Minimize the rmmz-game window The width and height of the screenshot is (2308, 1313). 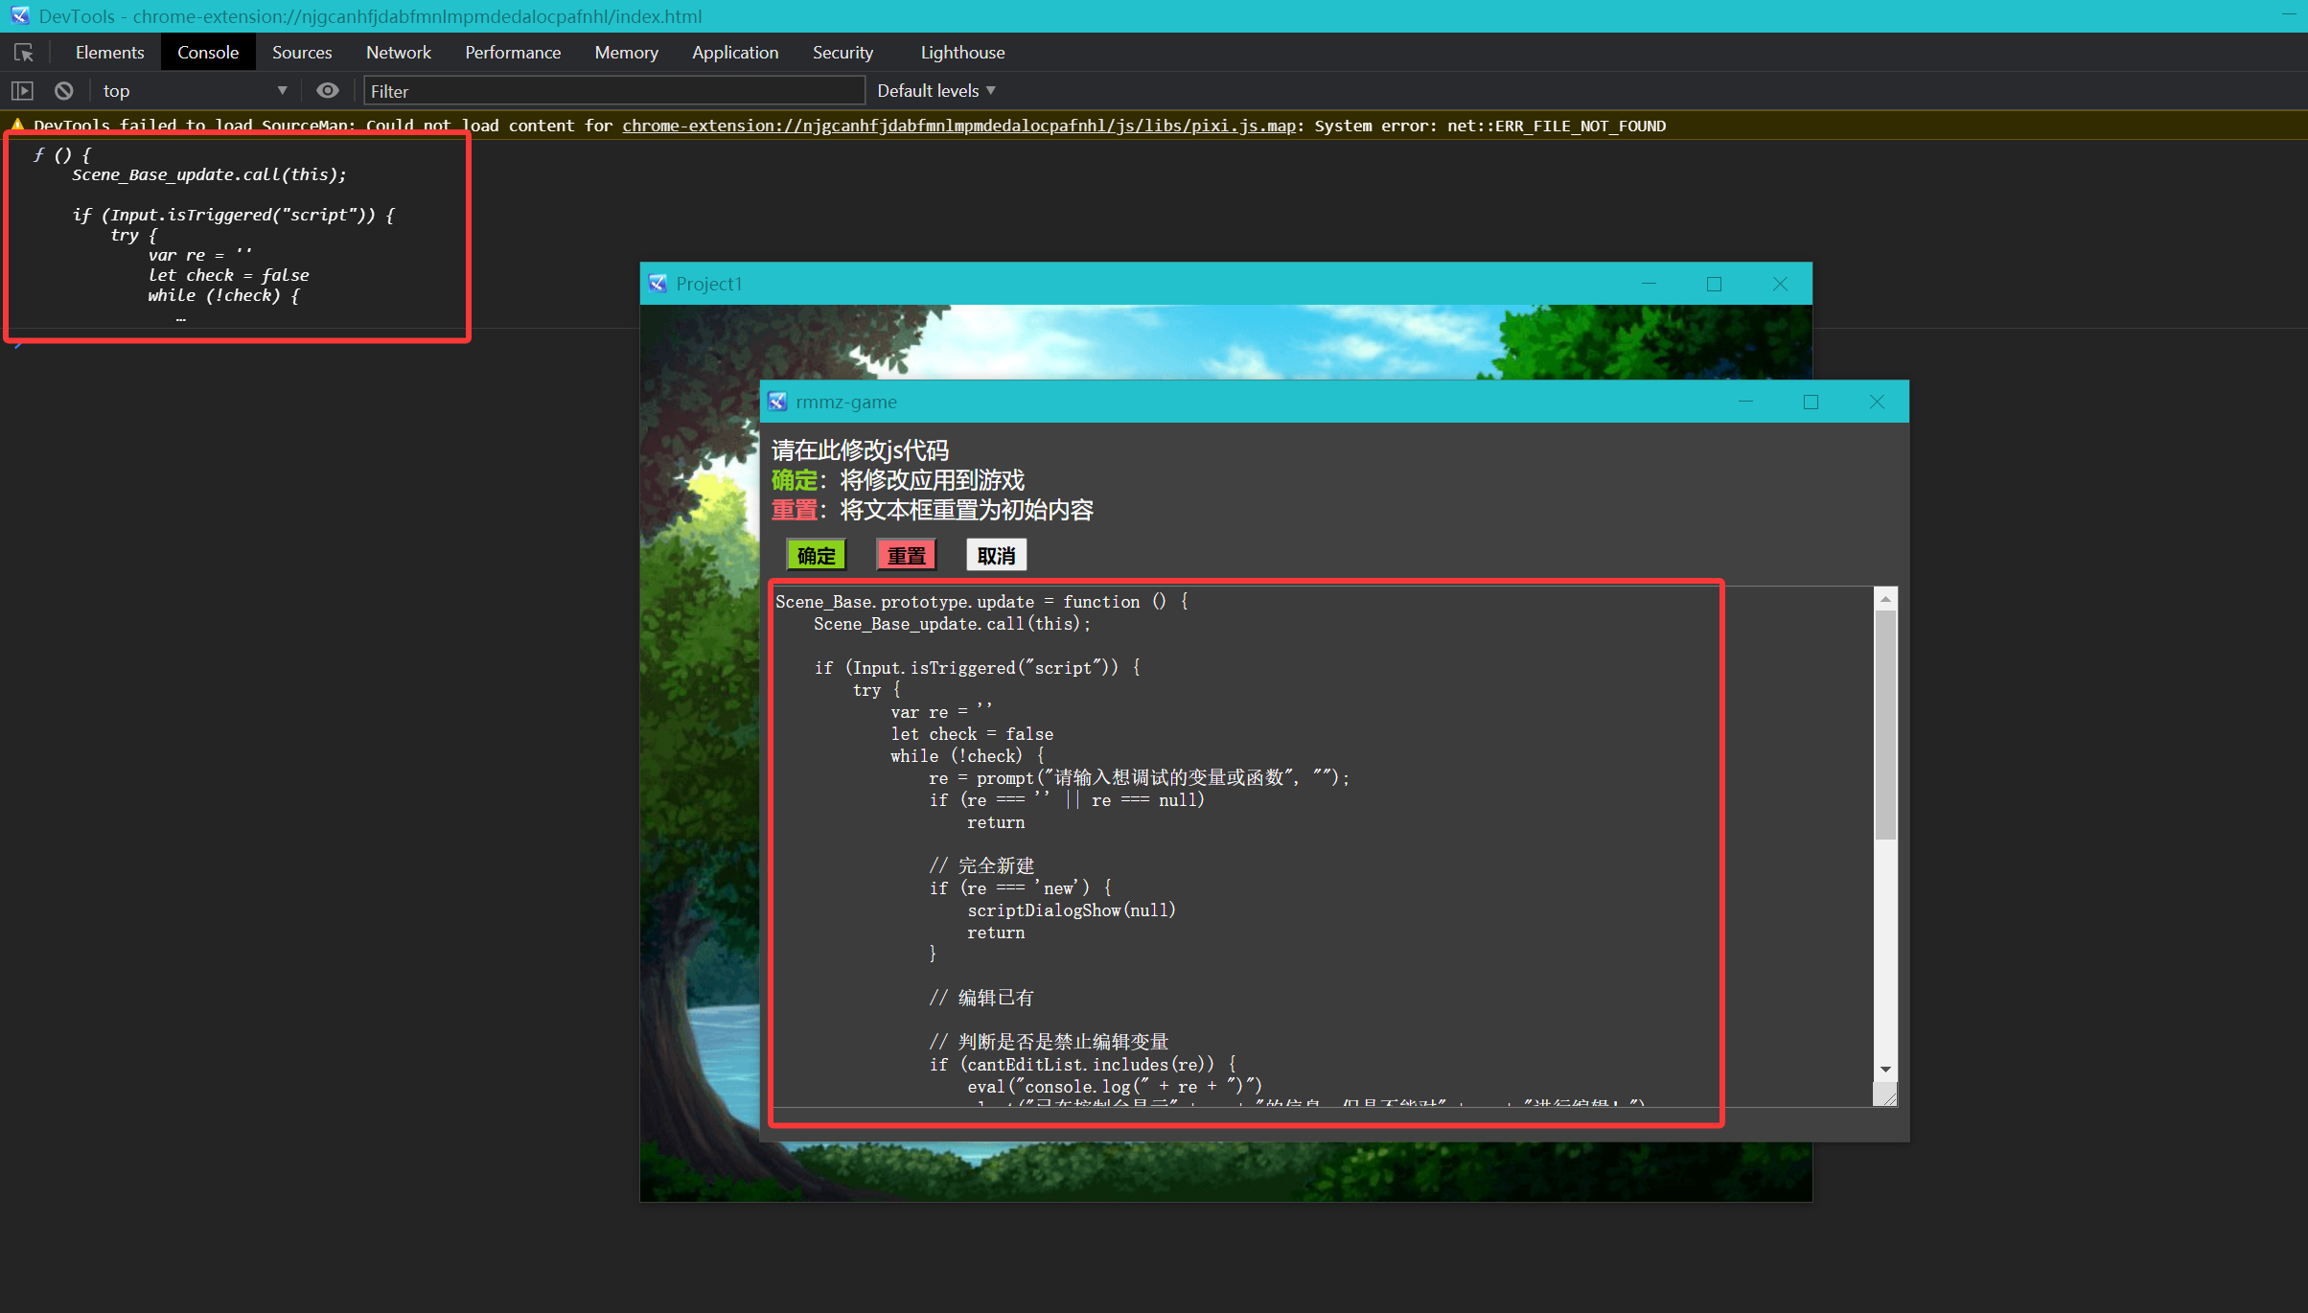pos(1745,402)
